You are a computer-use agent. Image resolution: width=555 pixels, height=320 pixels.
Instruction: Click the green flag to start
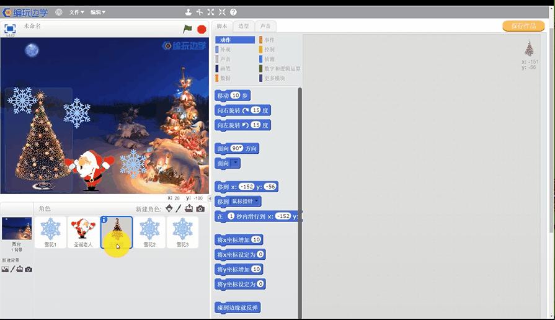(187, 29)
